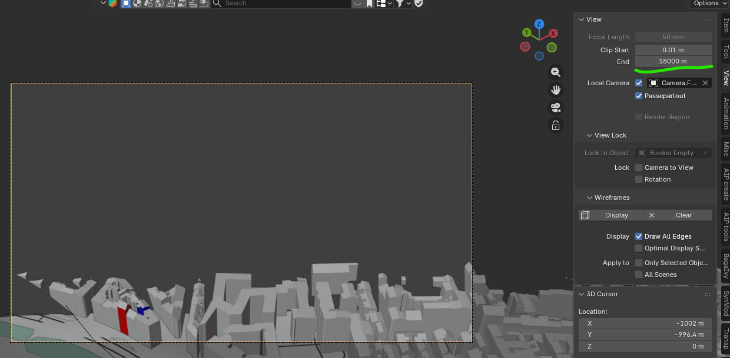Open dropdown arrow left of colored cube

[x=104, y=3]
